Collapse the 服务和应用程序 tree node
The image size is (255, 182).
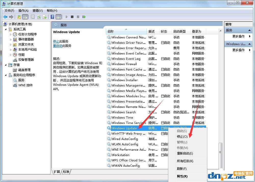6,75
